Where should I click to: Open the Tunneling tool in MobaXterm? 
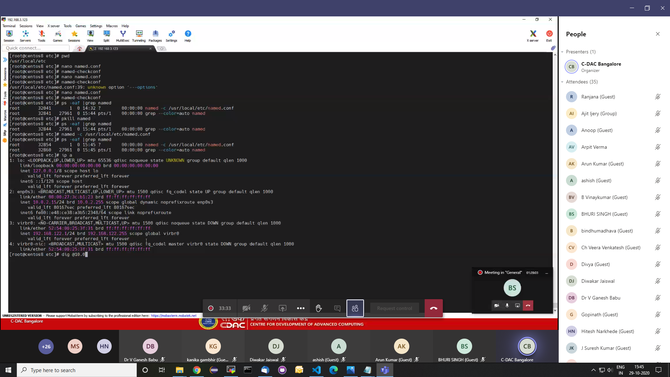click(139, 36)
